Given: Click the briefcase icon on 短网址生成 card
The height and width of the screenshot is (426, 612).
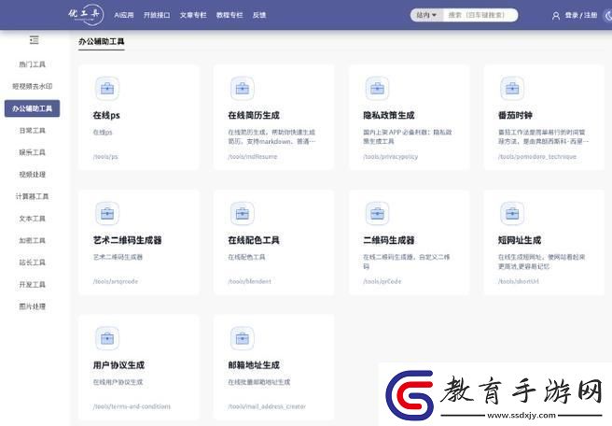Looking at the screenshot, I should [512, 213].
